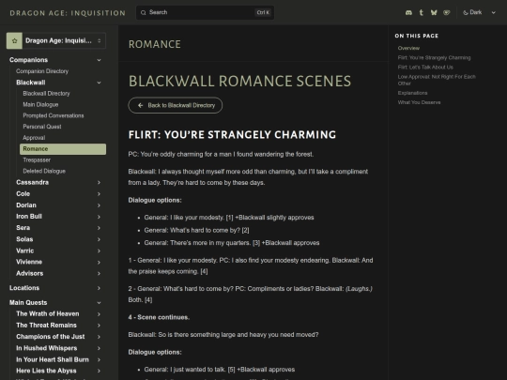Image resolution: width=507 pixels, height=380 pixels.
Task: Focus the Search input field
Action: 205,12
